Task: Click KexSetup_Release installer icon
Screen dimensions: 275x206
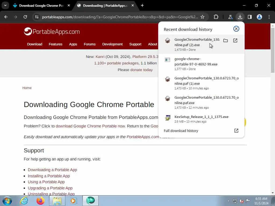Action: 168,118
